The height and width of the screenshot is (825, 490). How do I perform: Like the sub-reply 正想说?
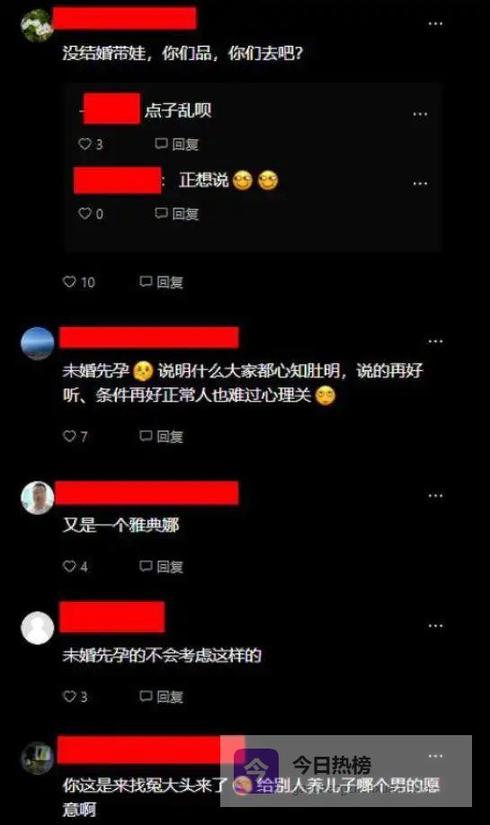pos(91,214)
